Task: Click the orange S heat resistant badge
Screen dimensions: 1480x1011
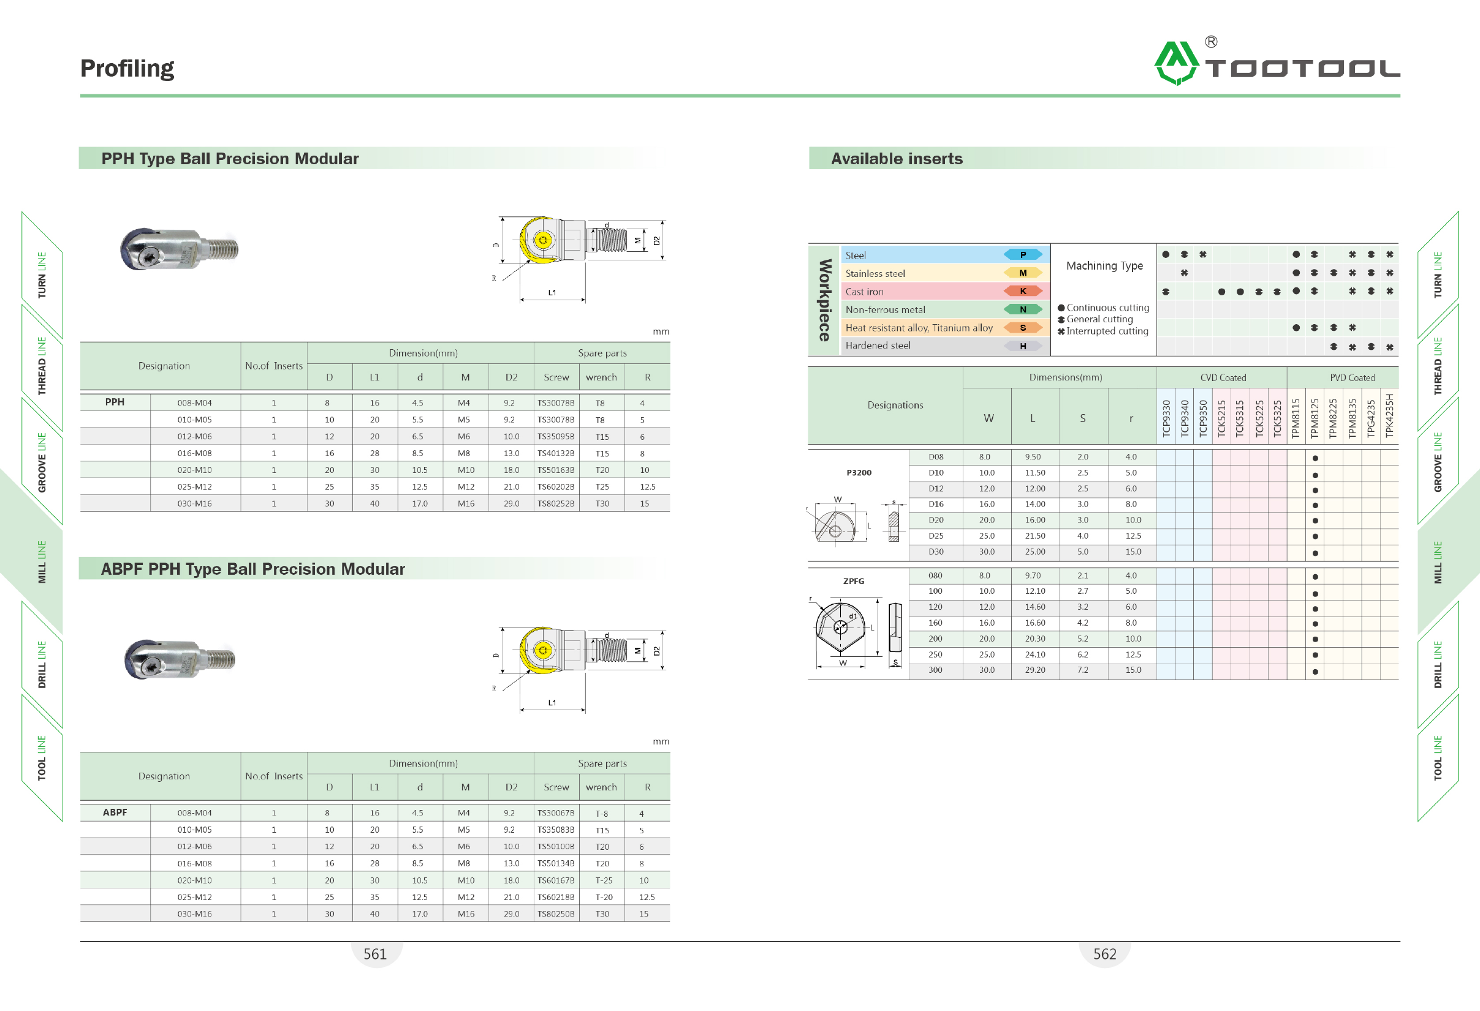Action: (x=1023, y=328)
